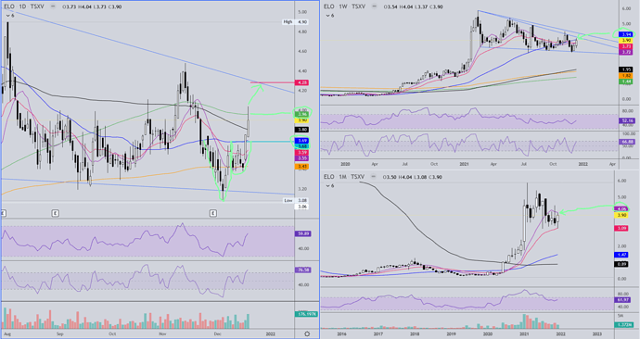640x339 pixels.
Task: Select the purple 3.55 price label on daily chart
Action: (x=302, y=158)
